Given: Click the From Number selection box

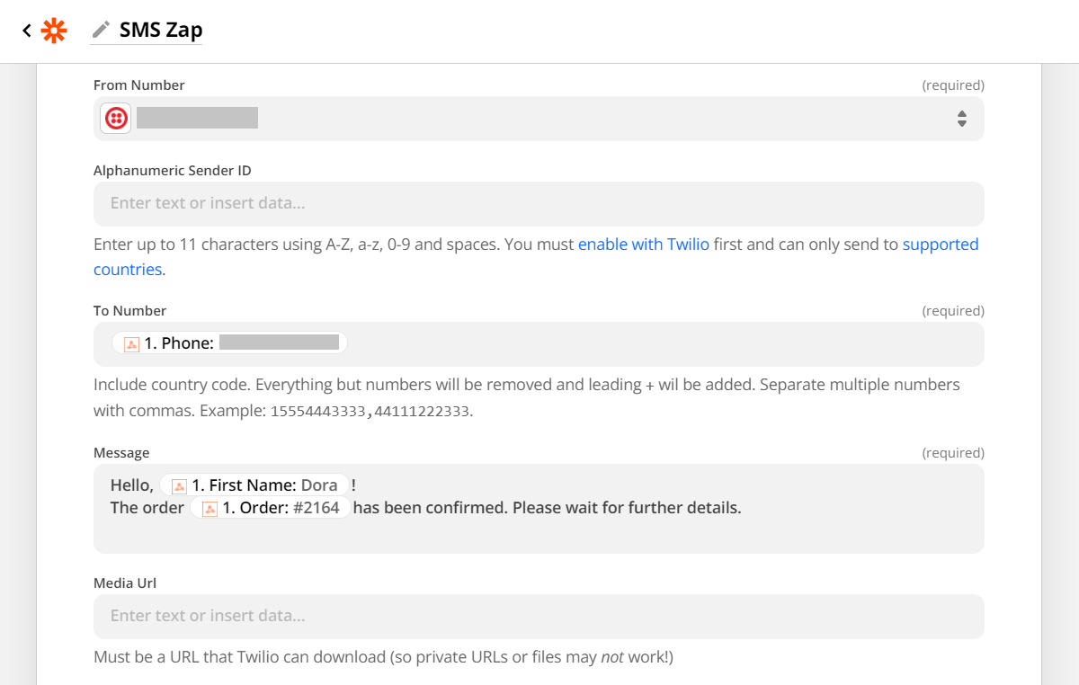Looking at the screenshot, I should (539, 118).
